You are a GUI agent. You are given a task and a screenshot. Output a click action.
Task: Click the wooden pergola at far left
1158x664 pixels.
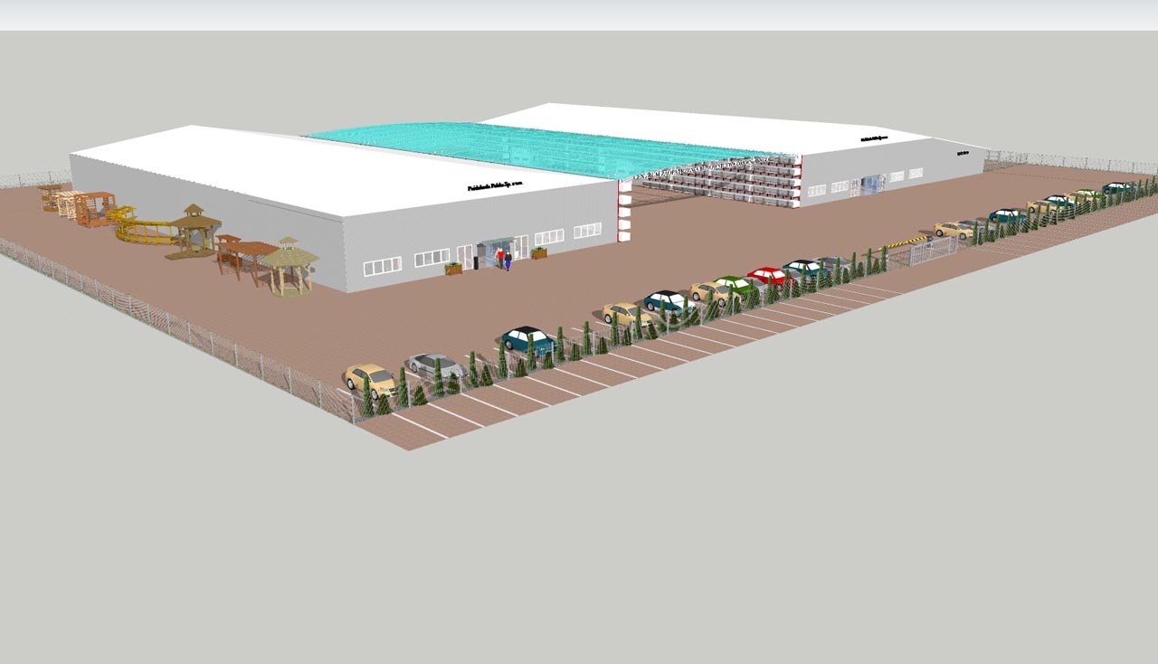(52, 195)
